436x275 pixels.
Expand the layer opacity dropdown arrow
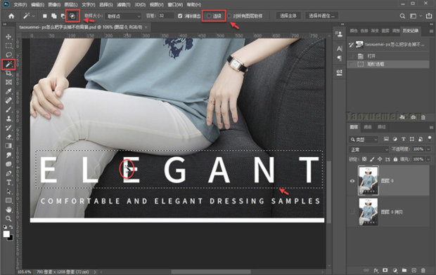click(428, 149)
